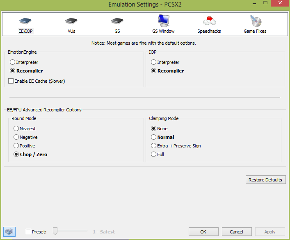
Task: Switch to the Speedhacks tab label
Action: tap(209, 31)
